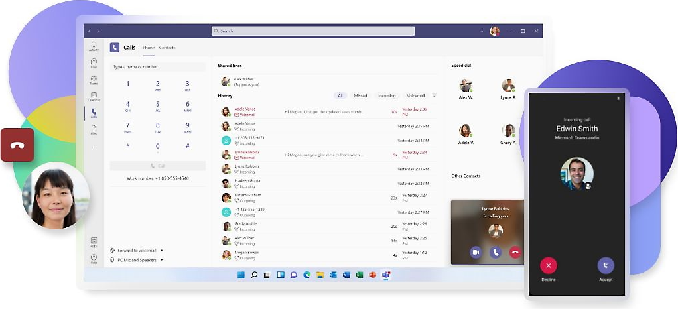Accept Edwin Smith's call on phone
The height and width of the screenshot is (309, 678).
606,265
